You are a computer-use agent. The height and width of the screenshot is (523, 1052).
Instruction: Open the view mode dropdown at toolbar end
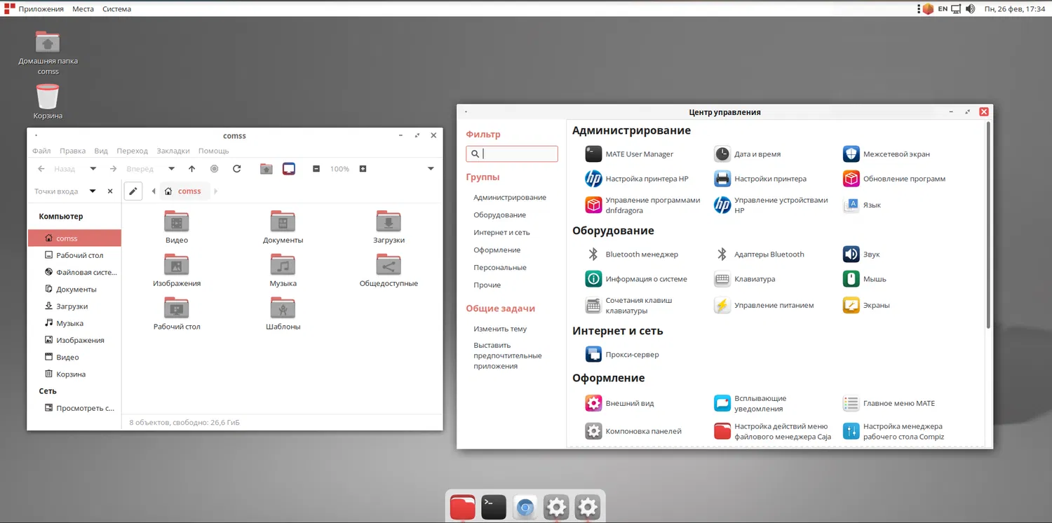431,169
